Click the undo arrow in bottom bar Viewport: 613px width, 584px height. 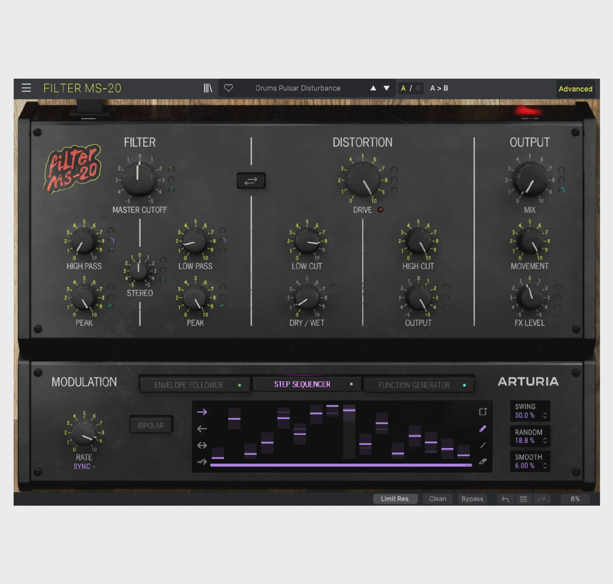(x=505, y=499)
